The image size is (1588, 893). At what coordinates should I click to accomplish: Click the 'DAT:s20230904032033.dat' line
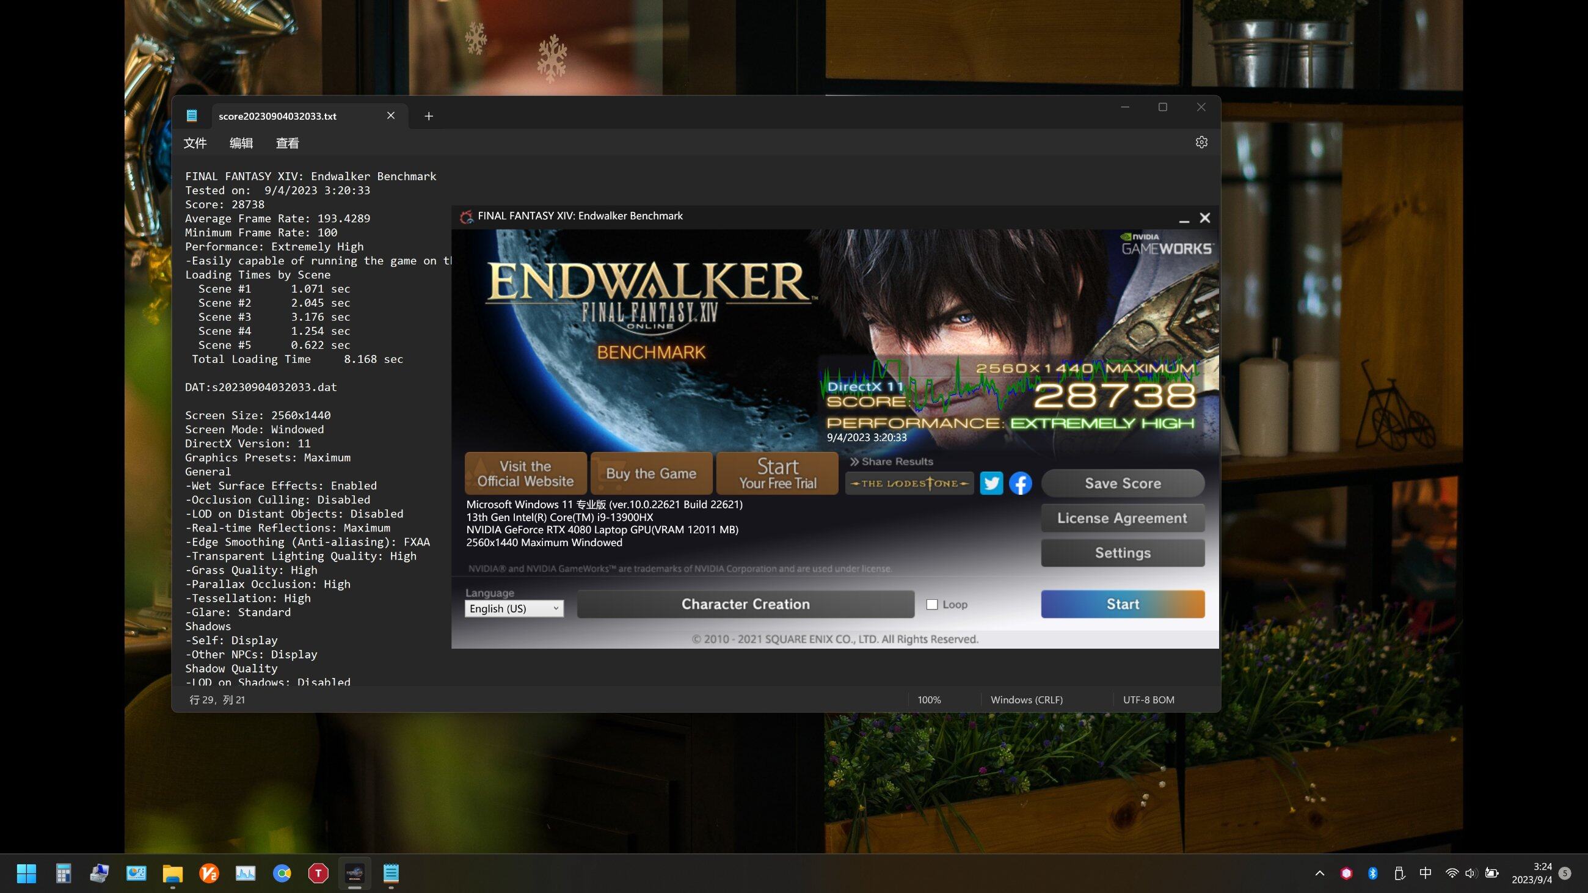coord(261,387)
